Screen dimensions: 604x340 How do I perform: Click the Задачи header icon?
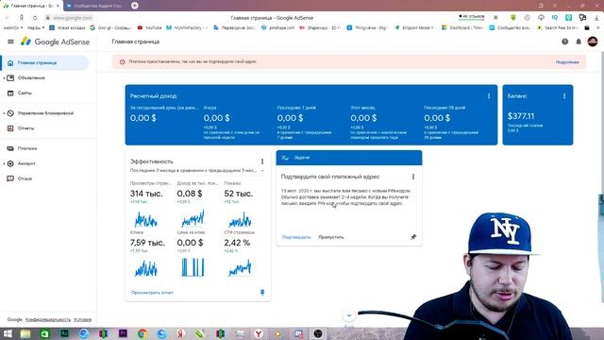[x=285, y=158]
